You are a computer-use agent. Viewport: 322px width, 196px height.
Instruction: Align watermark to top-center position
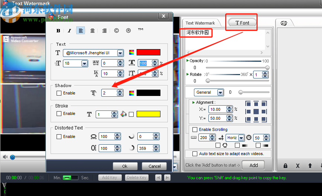256,104
